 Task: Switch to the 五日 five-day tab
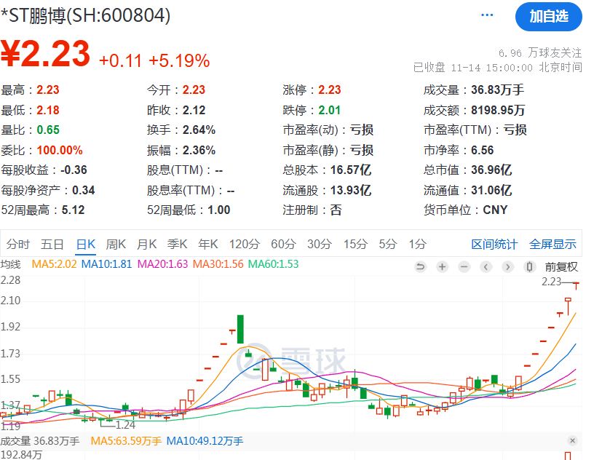(x=51, y=245)
